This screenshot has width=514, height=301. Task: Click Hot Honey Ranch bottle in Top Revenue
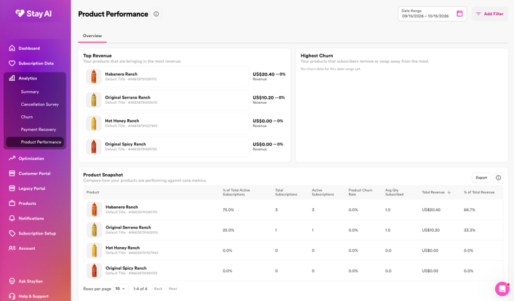[94, 123]
